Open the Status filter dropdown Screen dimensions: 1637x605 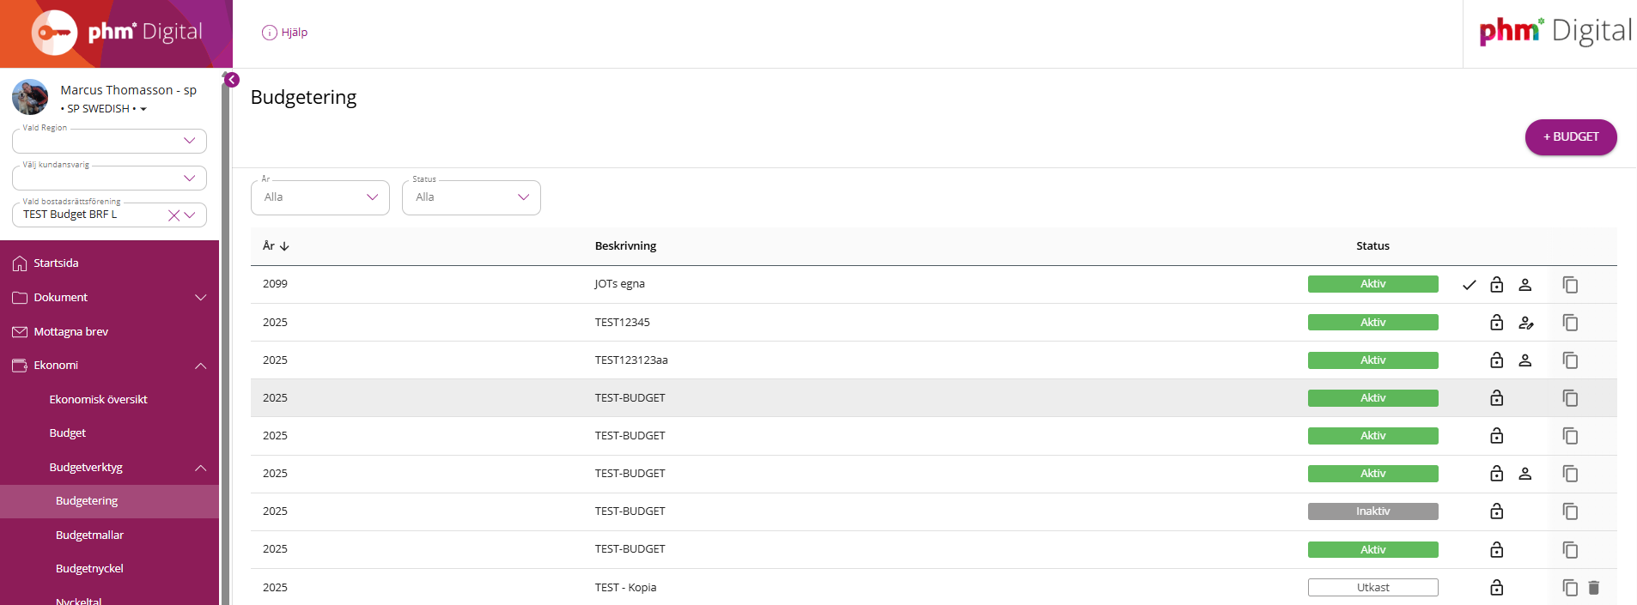point(472,197)
